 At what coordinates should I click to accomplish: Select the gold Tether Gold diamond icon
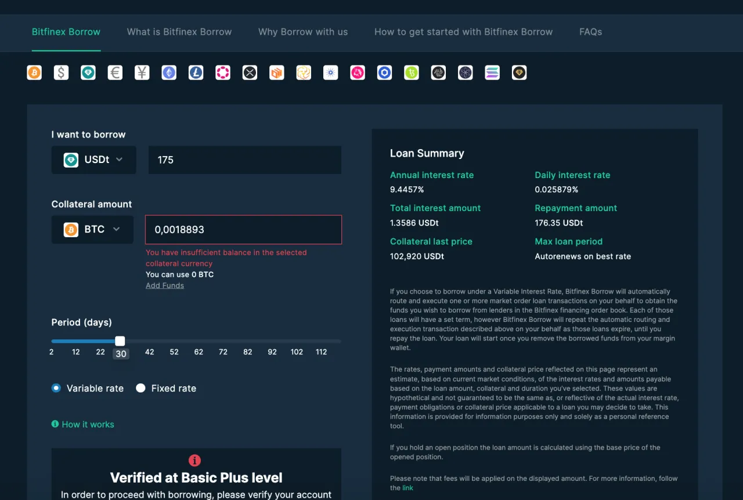tap(520, 73)
